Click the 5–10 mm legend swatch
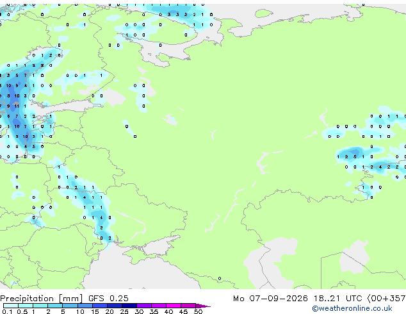The image size is (406, 314). [x=70, y=306]
